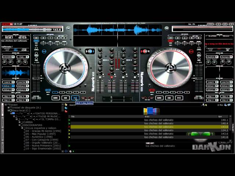Click left deck sampler pad 5

tap(83, 92)
